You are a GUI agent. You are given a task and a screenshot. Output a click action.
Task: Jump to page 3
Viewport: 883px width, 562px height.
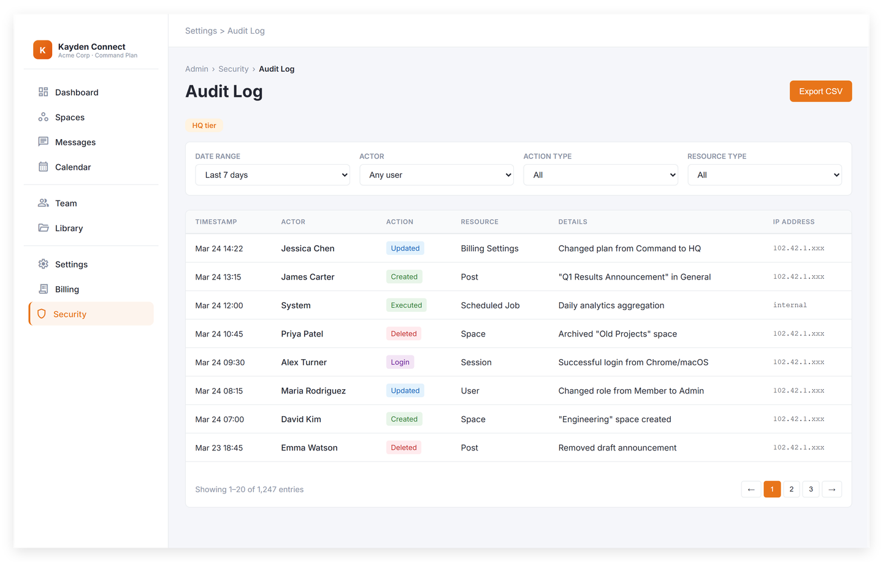(811, 489)
